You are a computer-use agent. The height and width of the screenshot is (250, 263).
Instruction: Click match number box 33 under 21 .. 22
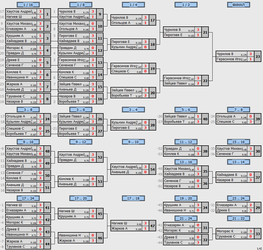258,234
